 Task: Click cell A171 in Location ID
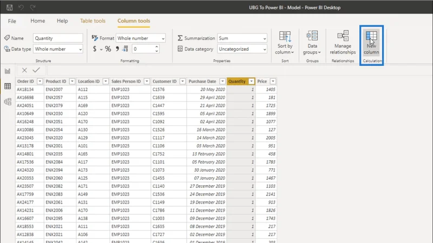93,186
